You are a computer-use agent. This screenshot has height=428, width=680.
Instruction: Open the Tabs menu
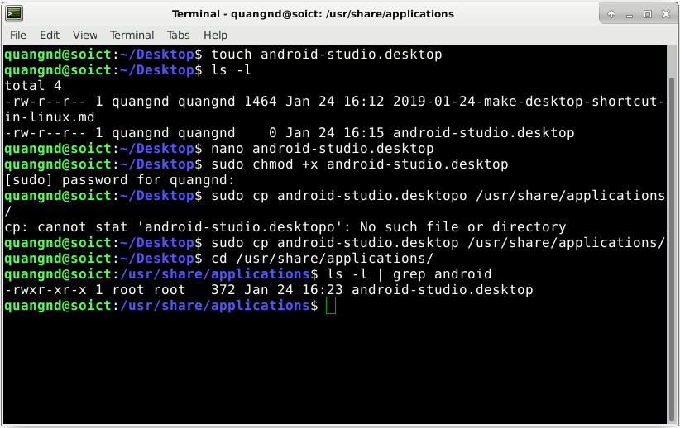coord(178,35)
